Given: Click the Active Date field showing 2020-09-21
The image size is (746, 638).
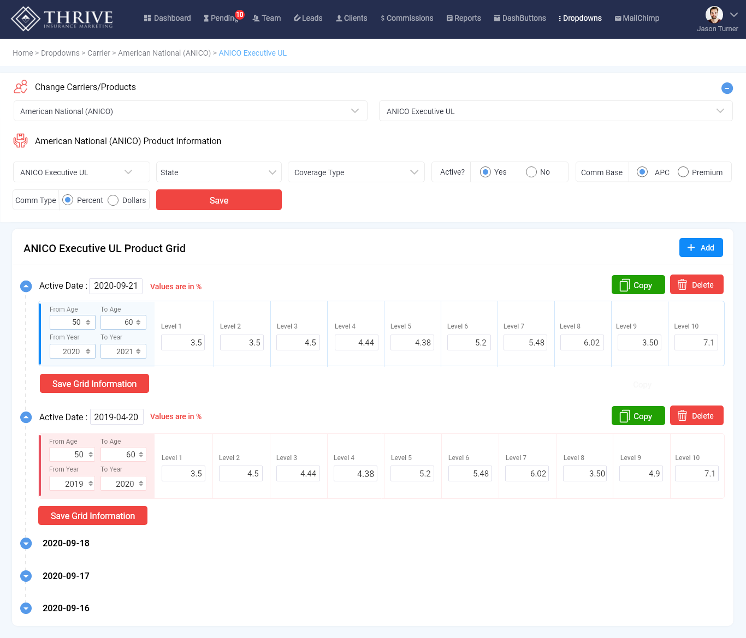Looking at the screenshot, I should tap(116, 286).
